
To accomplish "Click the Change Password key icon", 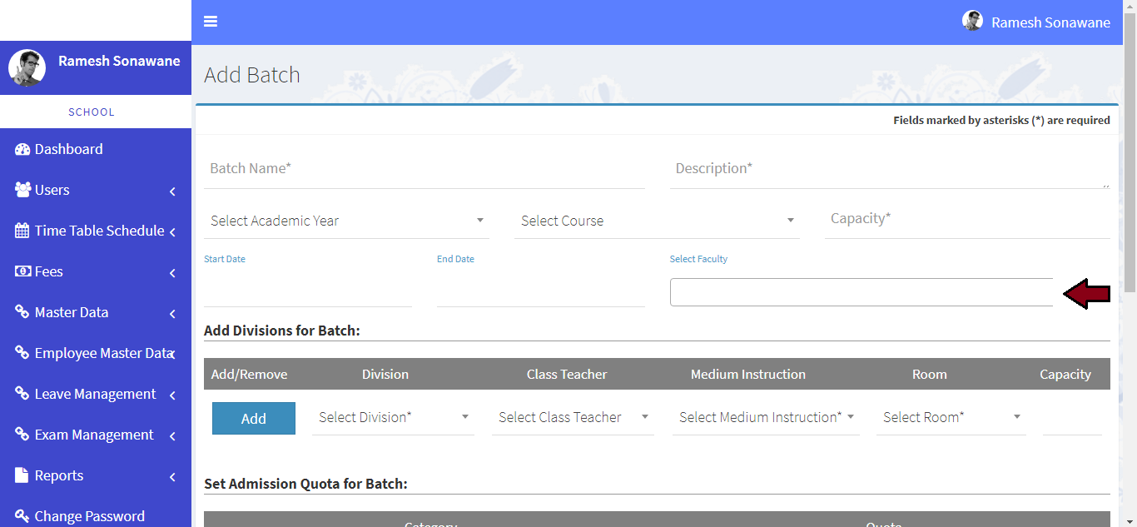I will (x=22, y=516).
